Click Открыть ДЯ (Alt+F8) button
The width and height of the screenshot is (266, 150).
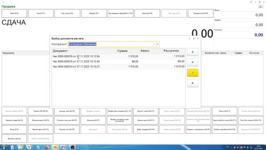point(41,111)
